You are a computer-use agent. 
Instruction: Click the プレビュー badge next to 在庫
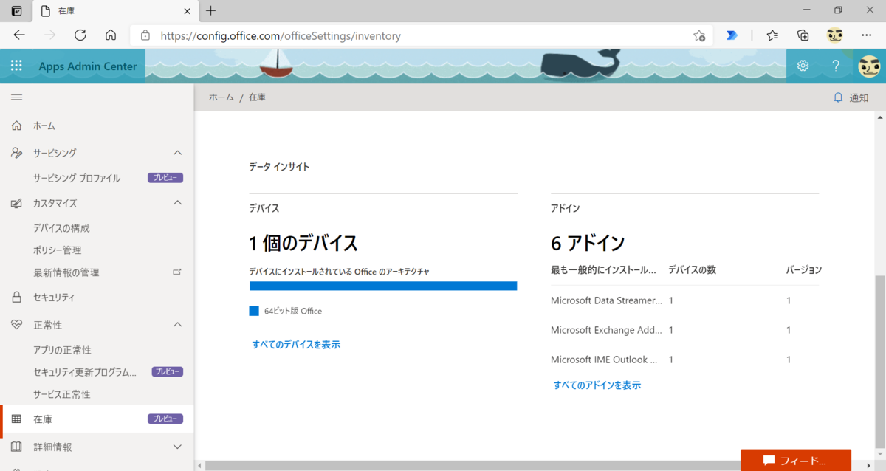click(x=165, y=419)
